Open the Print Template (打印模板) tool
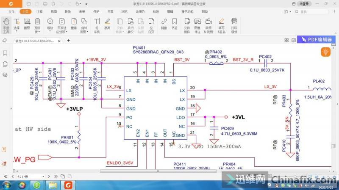 234,25
